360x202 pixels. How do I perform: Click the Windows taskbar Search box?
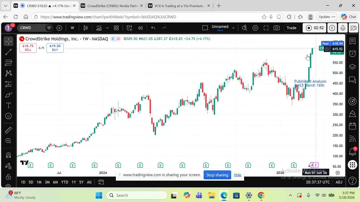(137, 195)
